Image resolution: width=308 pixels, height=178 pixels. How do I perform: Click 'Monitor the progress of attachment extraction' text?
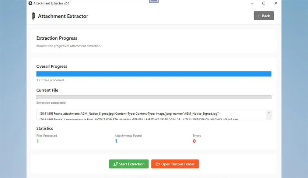point(69,46)
